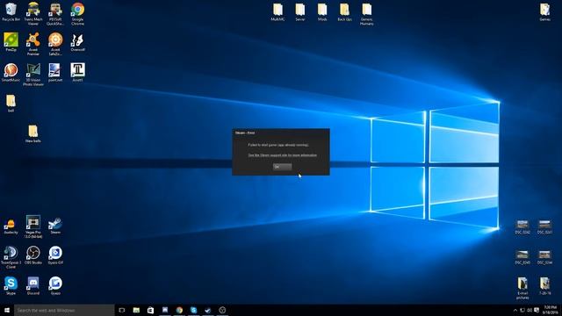This screenshot has height=316, width=562.
Task: Open the Steam support site link
Action: [283, 155]
